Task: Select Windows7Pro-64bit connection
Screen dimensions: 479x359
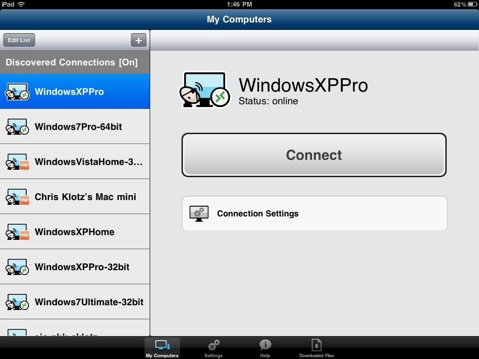Action: tap(75, 126)
